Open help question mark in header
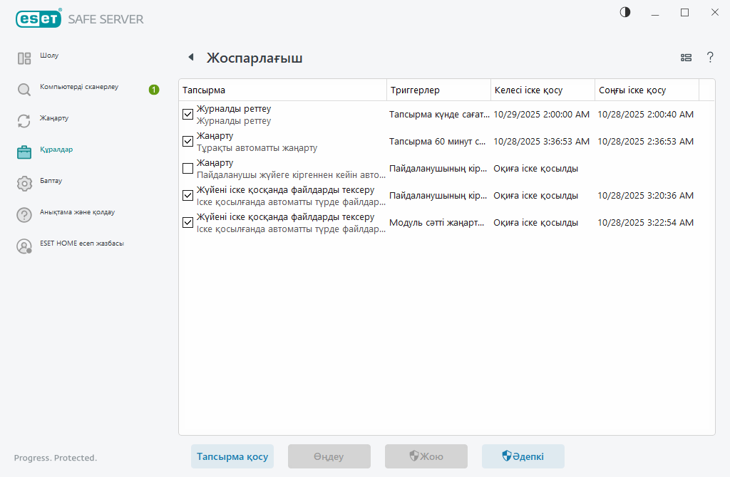 point(710,58)
